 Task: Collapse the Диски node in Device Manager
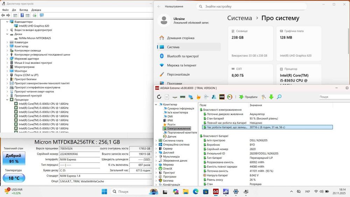tap(7, 34)
